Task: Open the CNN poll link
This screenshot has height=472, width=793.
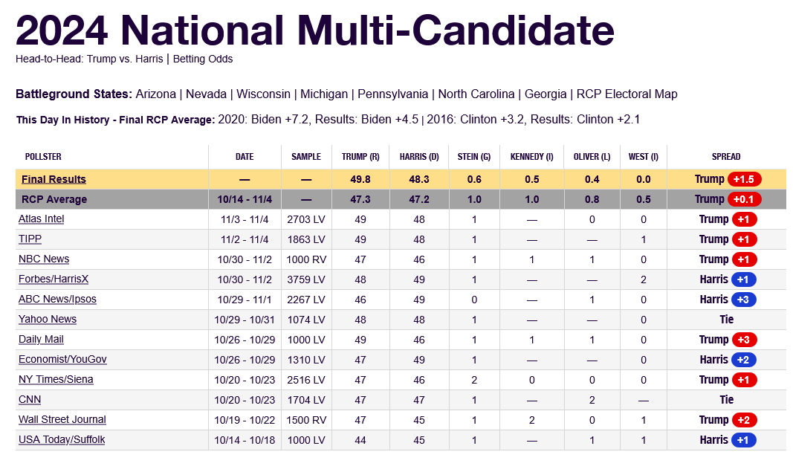Action: point(30,400)
